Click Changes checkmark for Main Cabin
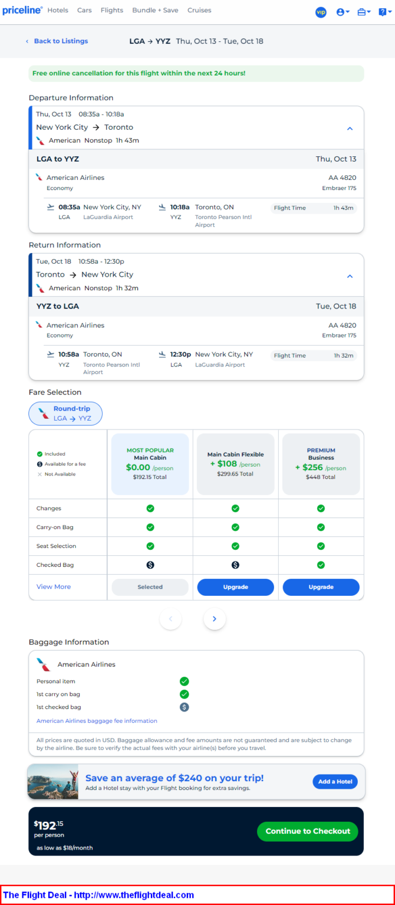 [150, 509]
